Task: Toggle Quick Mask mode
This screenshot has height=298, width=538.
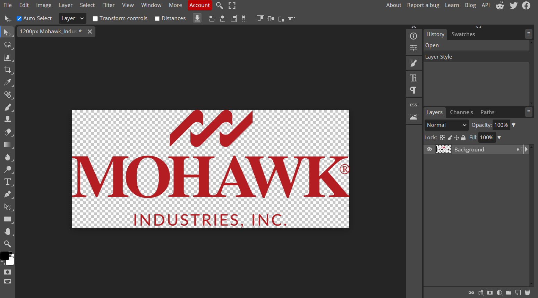Action: (7, 272)
